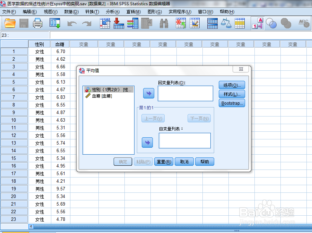Select row header 19
Viewport: 312px width, 233px height.
tap(14, 189)
